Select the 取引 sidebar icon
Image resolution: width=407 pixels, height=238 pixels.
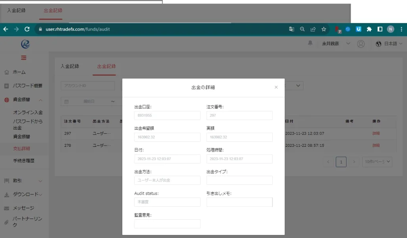click(6, 181)
